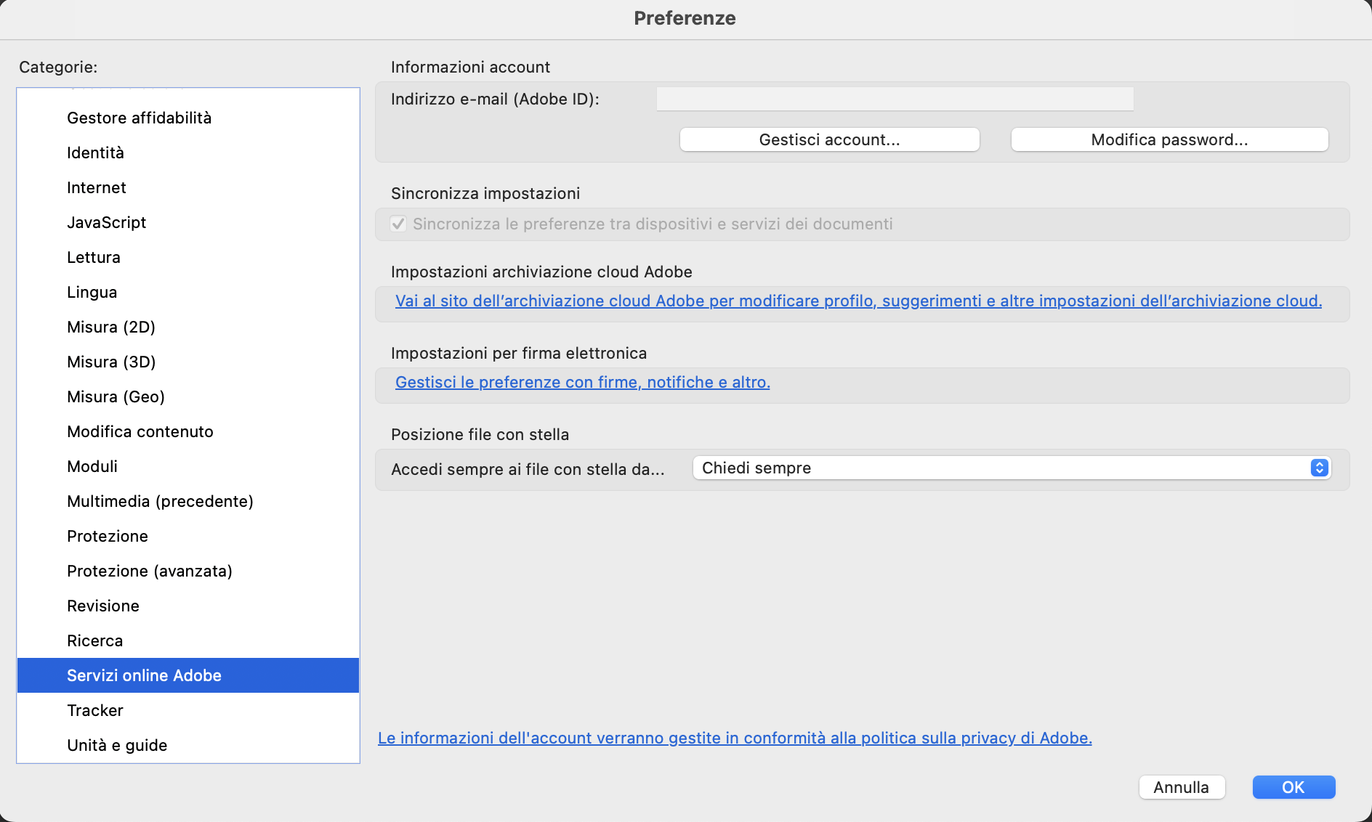Image resolution: width=1372 pixels, height=822 pixels.
Task: Open Adobe privacy policy link
Action: tap(735, 738)
